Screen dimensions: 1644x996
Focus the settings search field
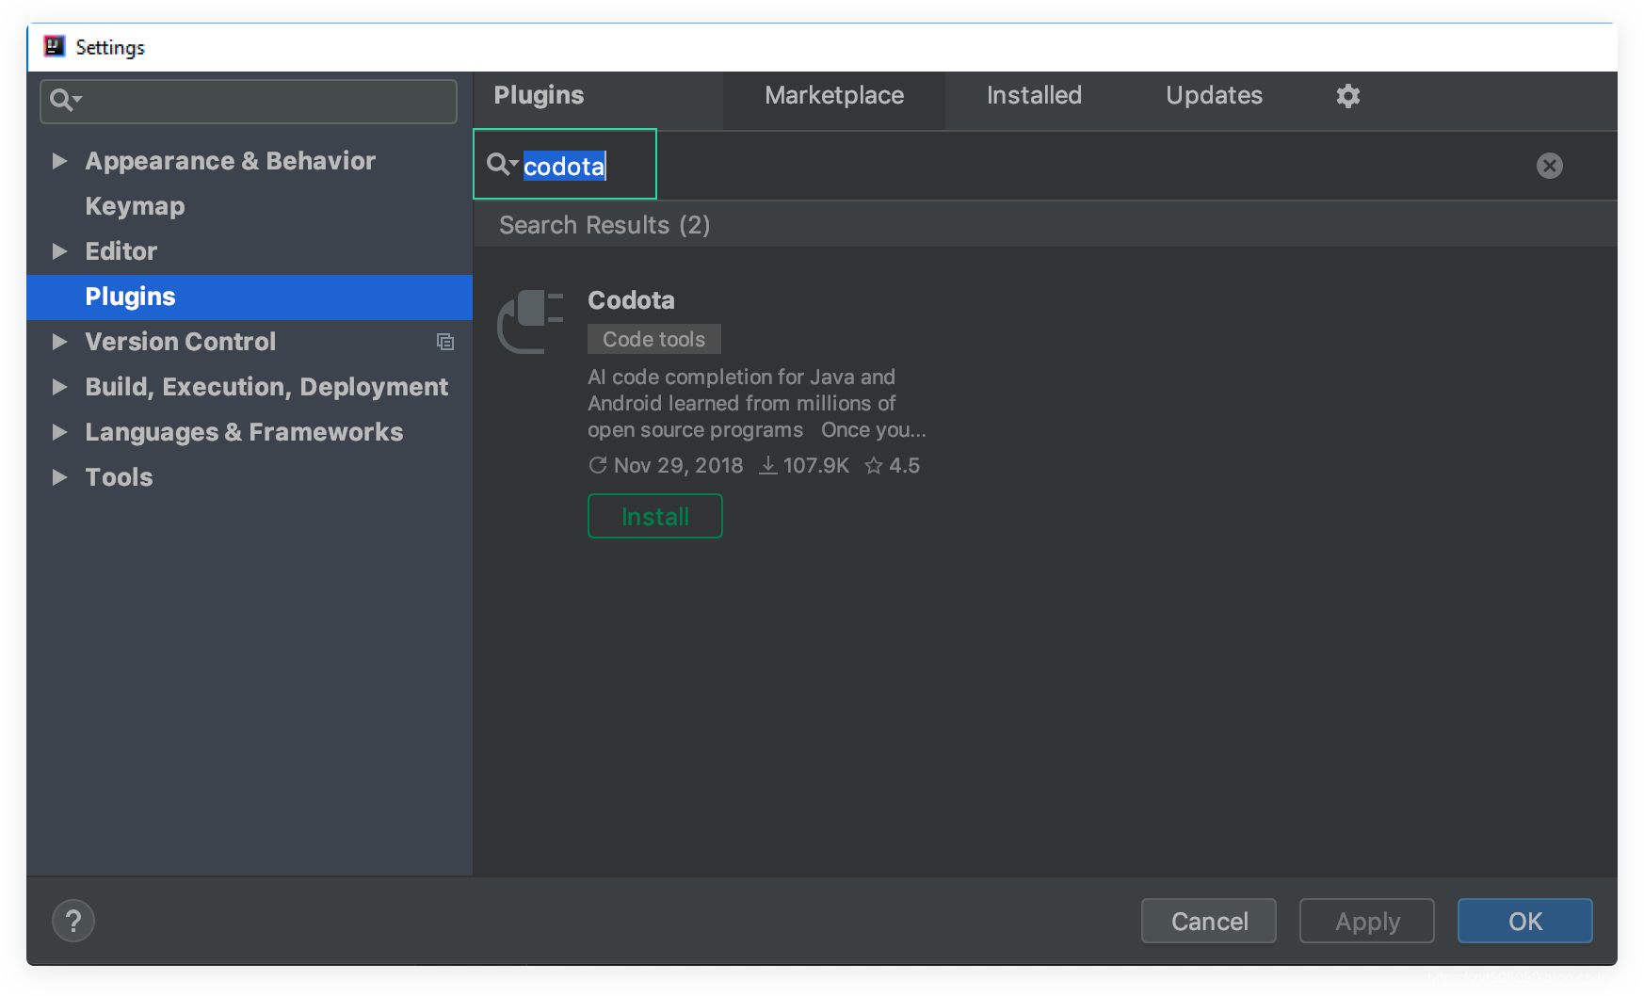click(249, 101)
